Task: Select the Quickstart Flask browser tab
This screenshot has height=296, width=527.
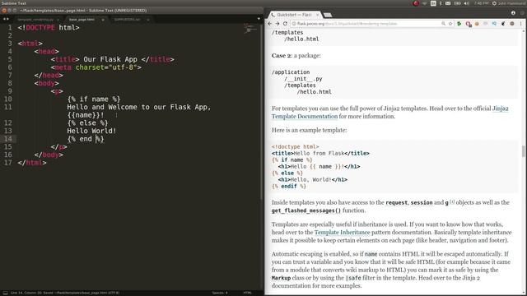Action: [294, 15]
